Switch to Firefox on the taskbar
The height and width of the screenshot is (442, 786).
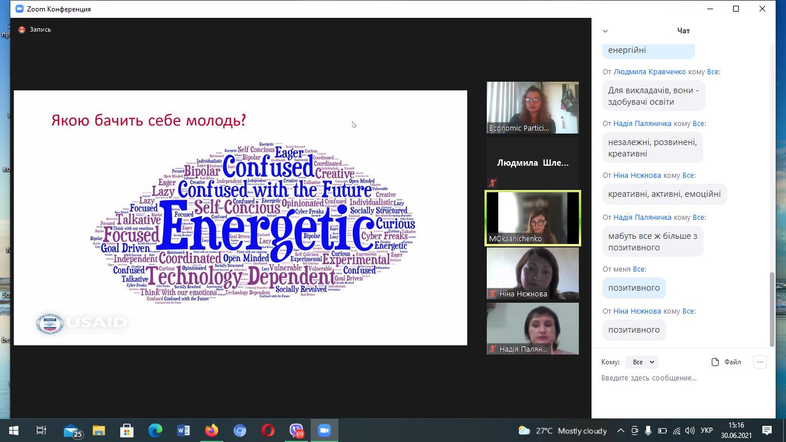tap(212, 430)
